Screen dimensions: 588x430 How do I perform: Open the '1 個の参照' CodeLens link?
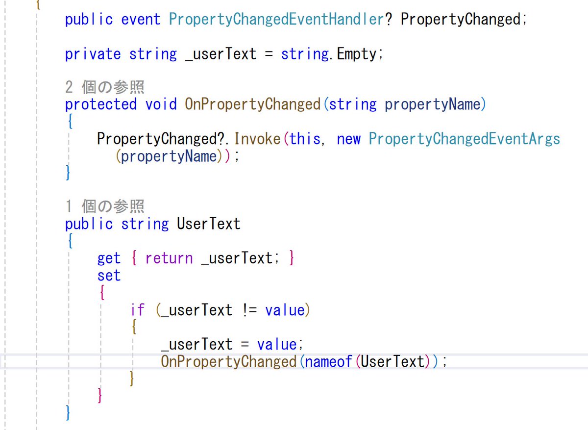105,206
